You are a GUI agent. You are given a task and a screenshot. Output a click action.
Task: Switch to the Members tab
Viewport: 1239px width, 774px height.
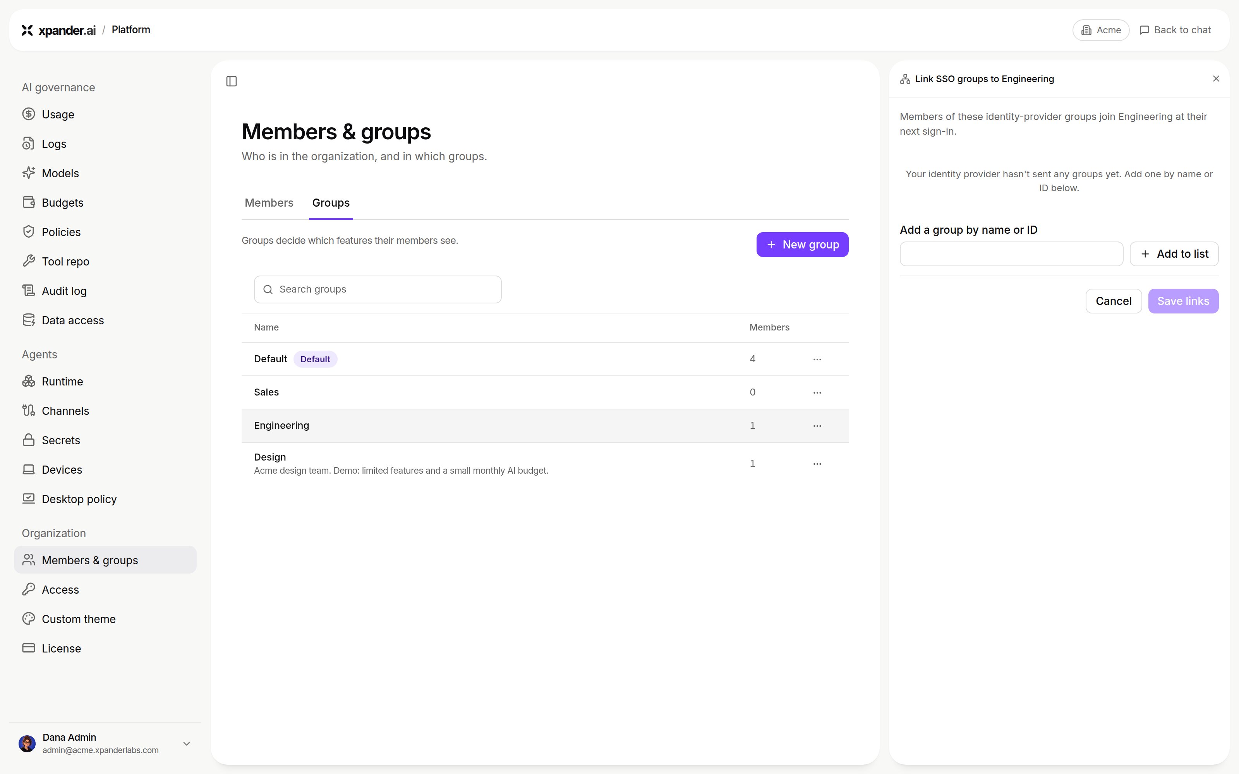[269, 203]
